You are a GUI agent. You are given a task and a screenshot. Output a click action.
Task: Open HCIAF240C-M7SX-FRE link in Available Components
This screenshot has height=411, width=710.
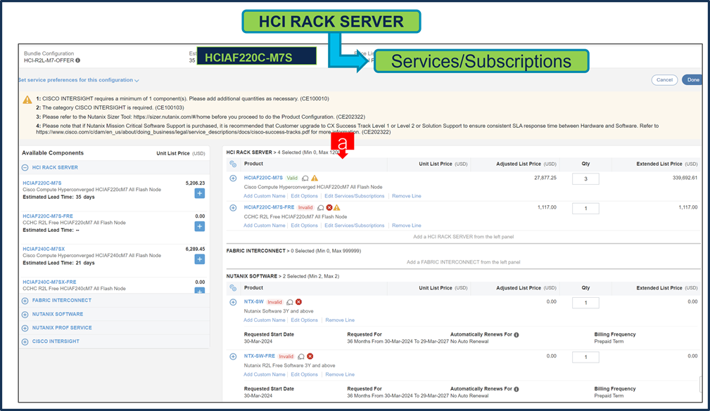point(49,282)
